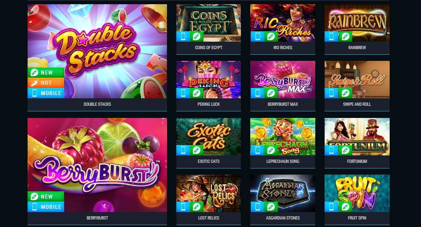Click the orange HOT badge on Double Stacks
Screen dimensions: 421x227
click(x=46, y=83)
